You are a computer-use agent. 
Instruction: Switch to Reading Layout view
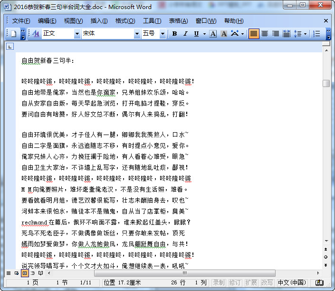tap(40, 273)
